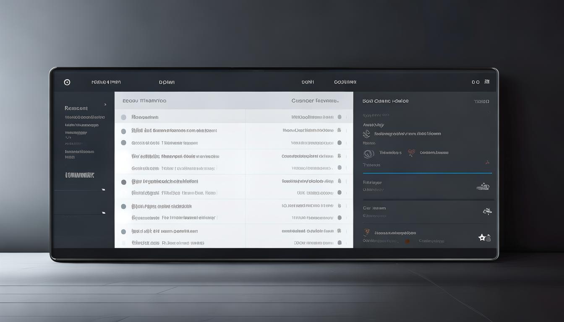The height and width of the screenshot is (322, 564).
Task: Click the Cusnoer Revnere column header
Action: [315, 101]
